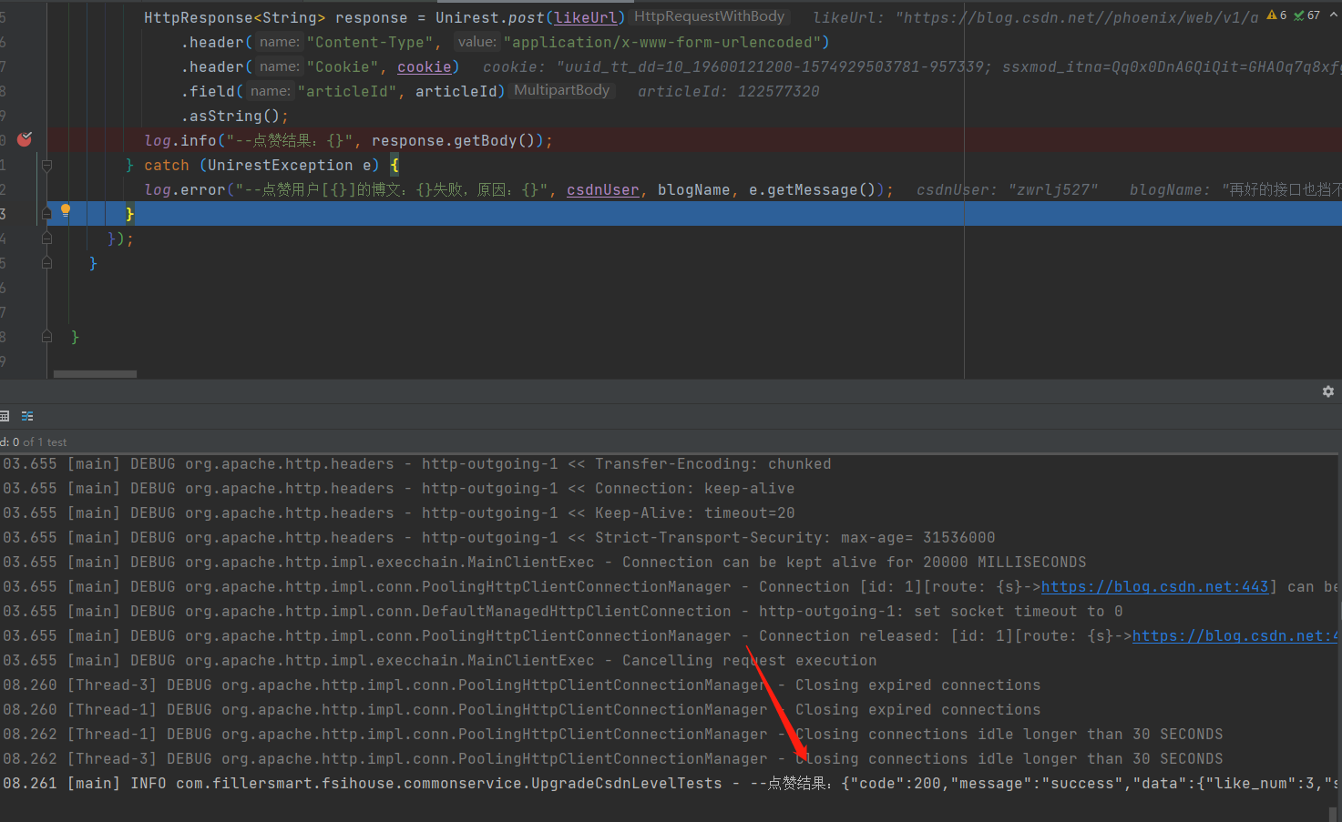Click the table grid icon in test toolbar
This screenshot has width=1342, height=822.
point(5,416)
